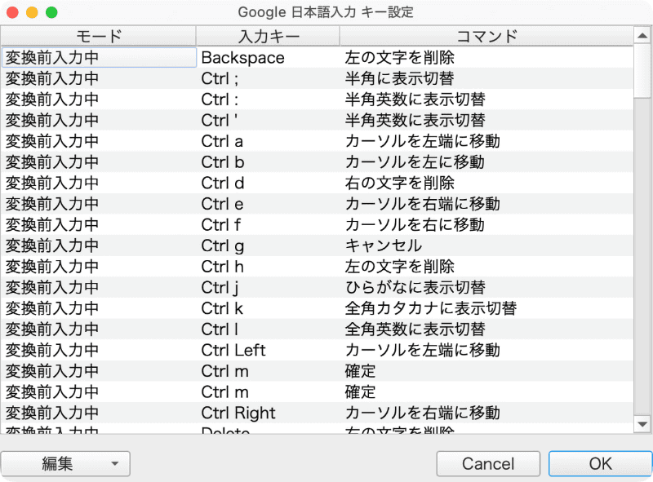Image resolution: width=653 pixels, height=482 pixels.
Task: Click the 全角英数に表示切替 command cell
Action: tap(486, 329)
